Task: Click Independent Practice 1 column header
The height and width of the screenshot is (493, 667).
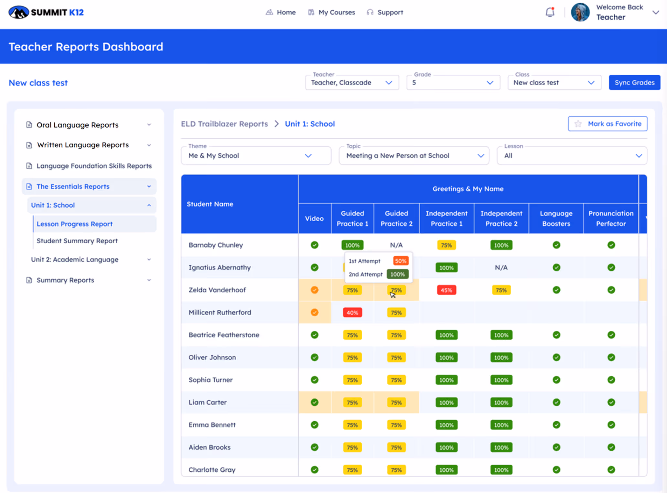Action: pyautogui.click(x=446, y=218)
